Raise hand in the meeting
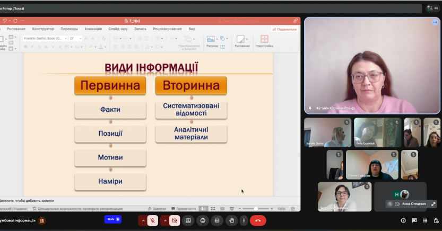 [231, 220]
